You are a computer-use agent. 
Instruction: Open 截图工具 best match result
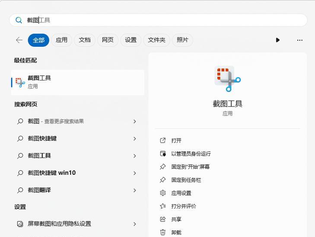78,83
